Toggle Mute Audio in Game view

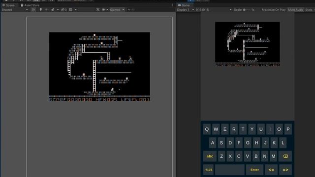pyautogui.click(x=295, y=10)
